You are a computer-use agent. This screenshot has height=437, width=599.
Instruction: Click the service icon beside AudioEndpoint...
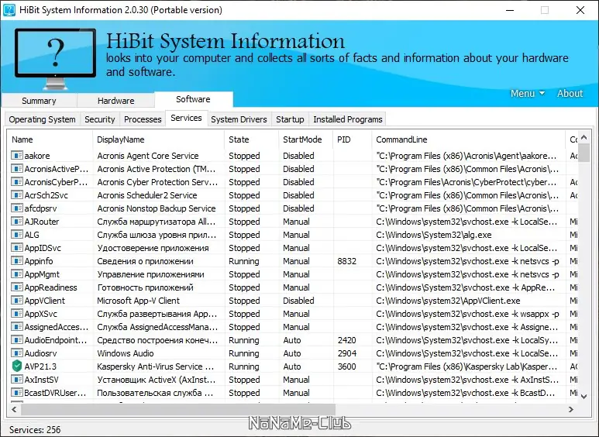point(17,340)
